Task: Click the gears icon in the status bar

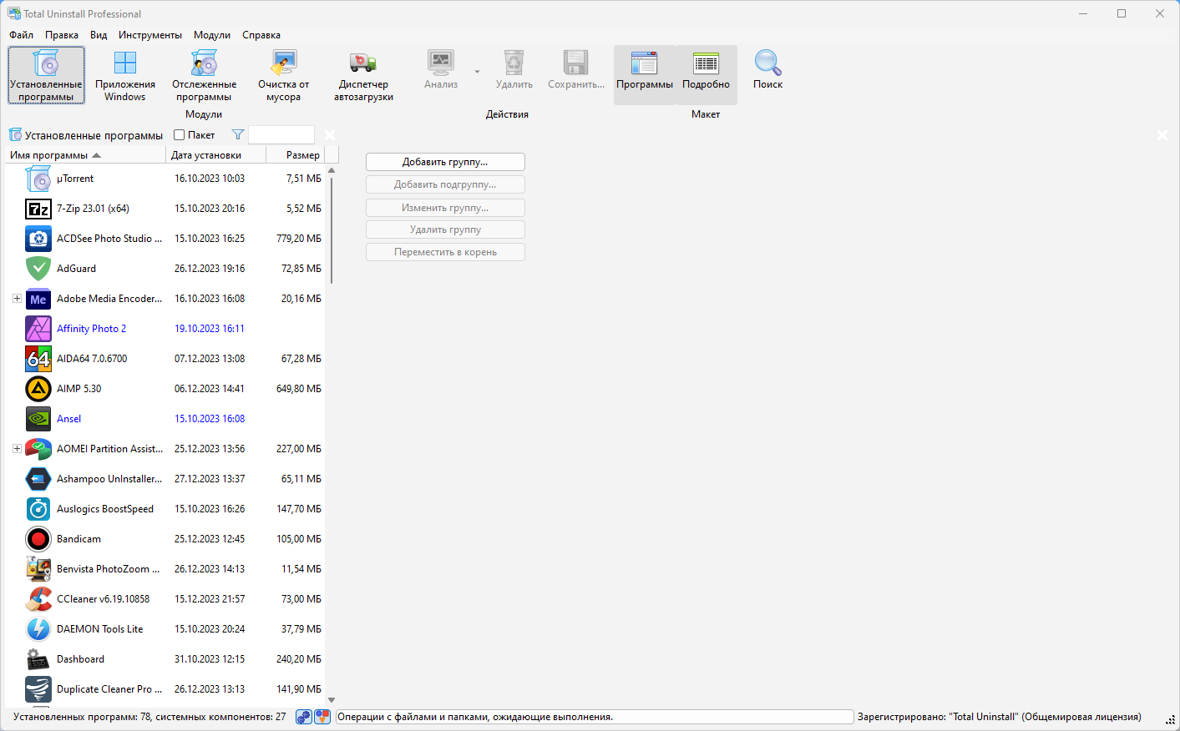Action: coord(302,716)
